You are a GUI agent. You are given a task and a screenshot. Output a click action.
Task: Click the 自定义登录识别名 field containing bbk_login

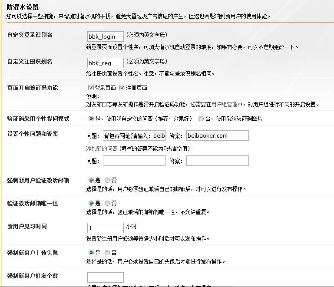coord(106,36)
